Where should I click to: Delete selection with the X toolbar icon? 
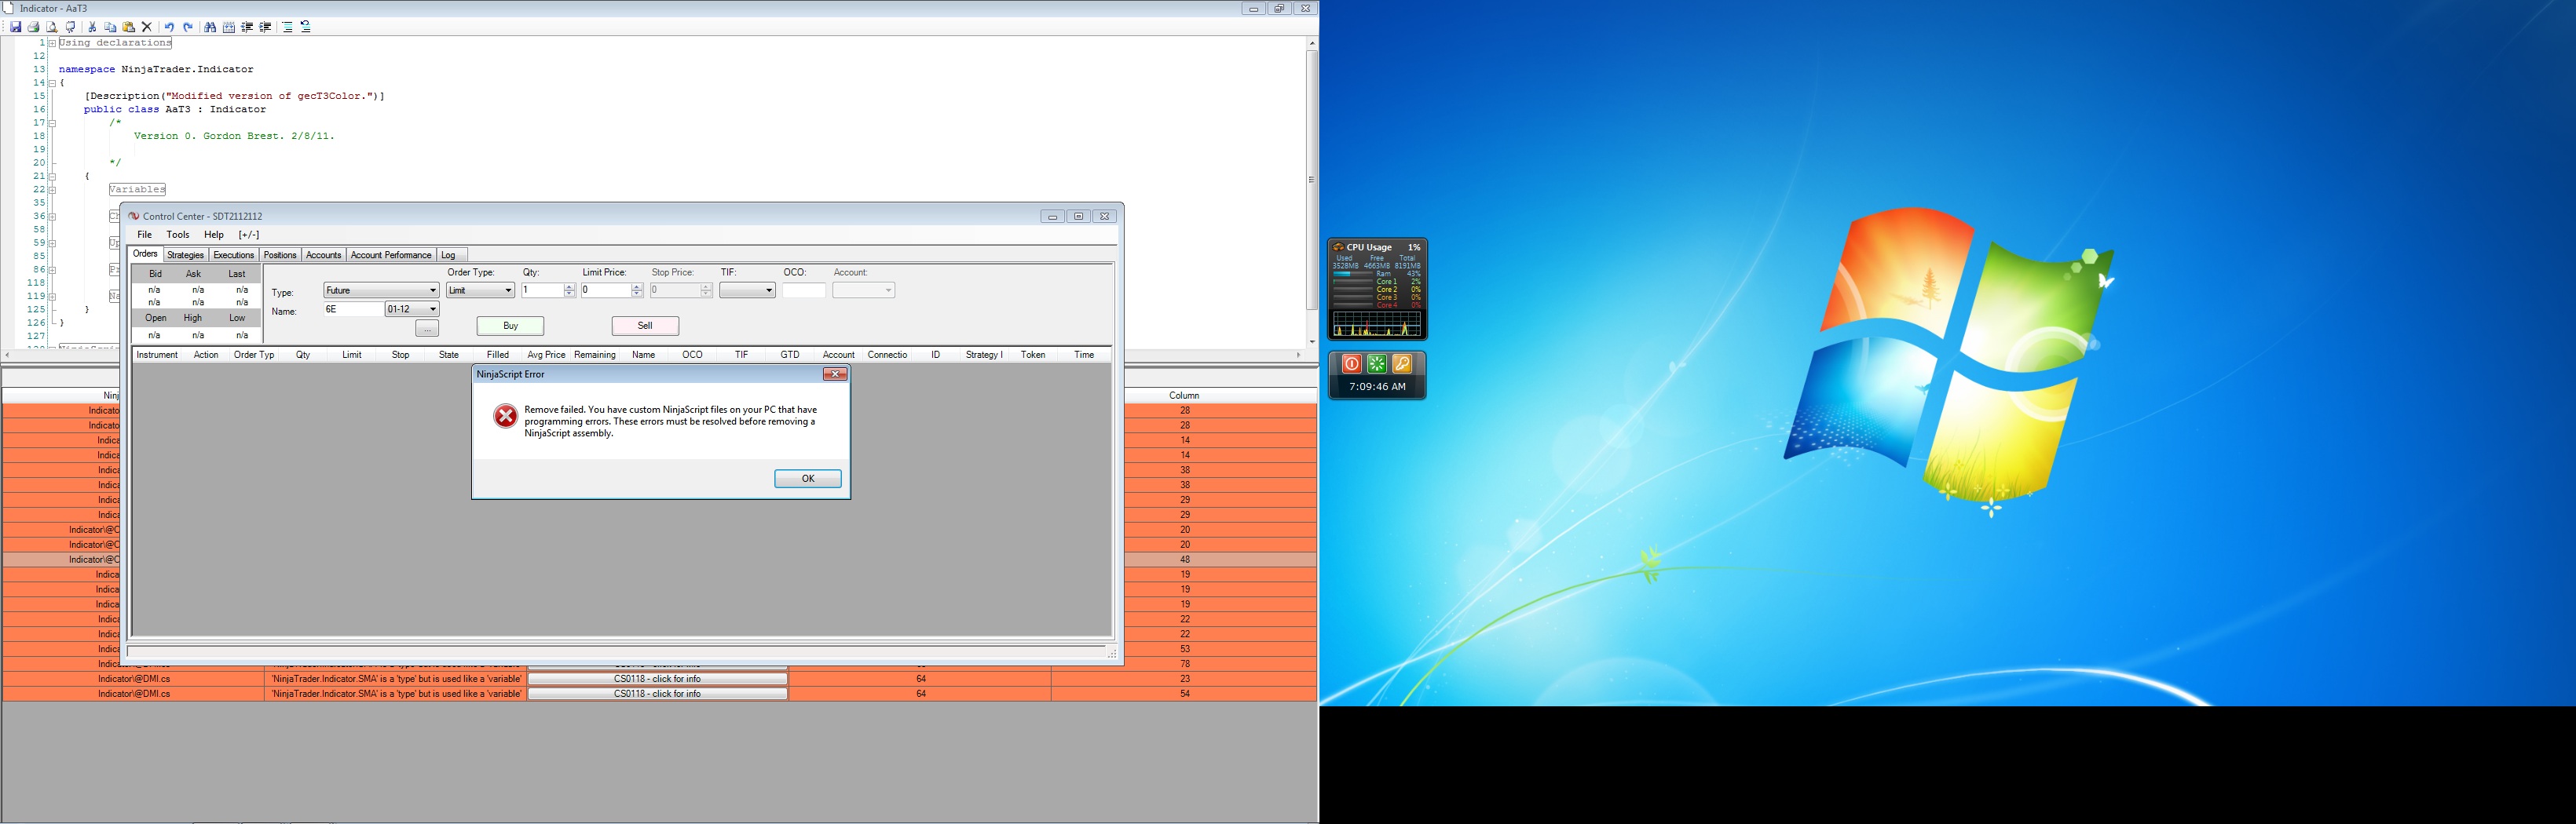pos(146,27)
